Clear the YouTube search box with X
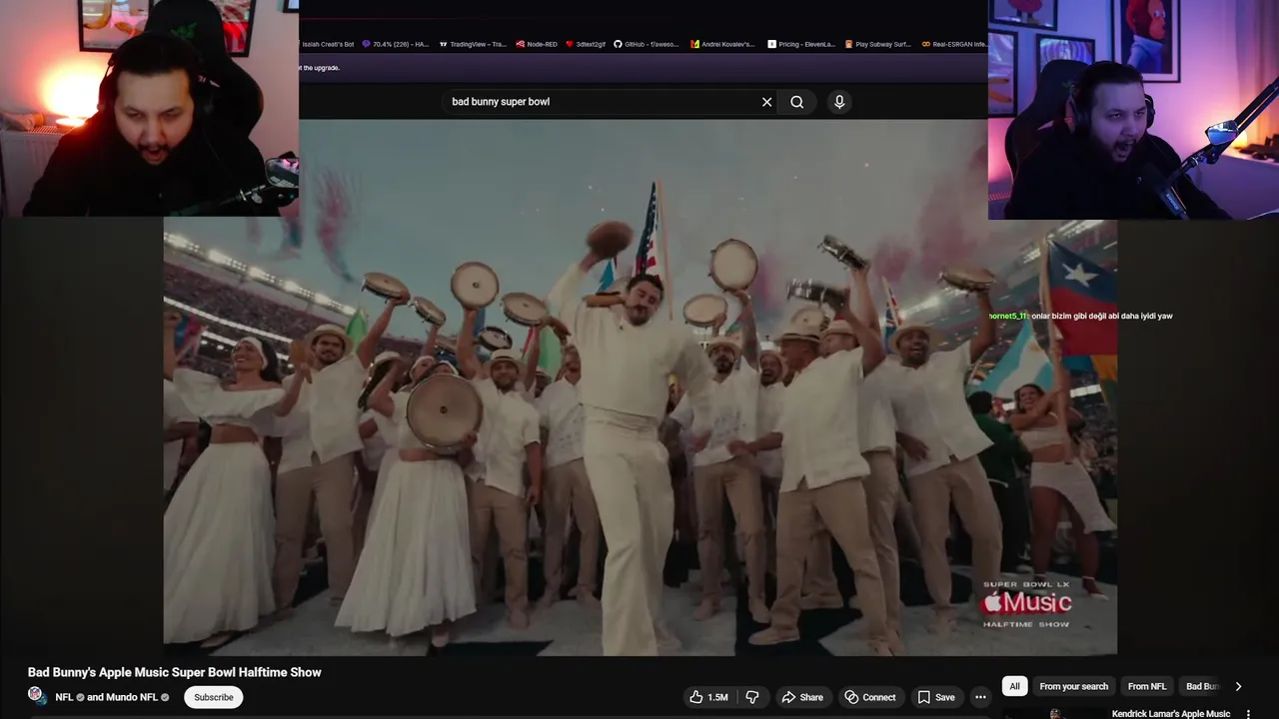 [x=767, y=102]
